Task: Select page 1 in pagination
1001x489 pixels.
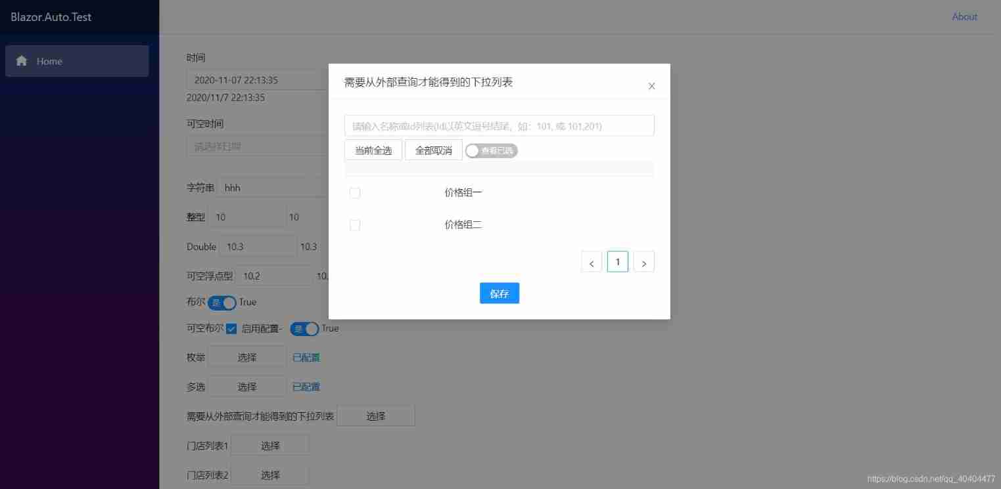Action: [618, 262]
